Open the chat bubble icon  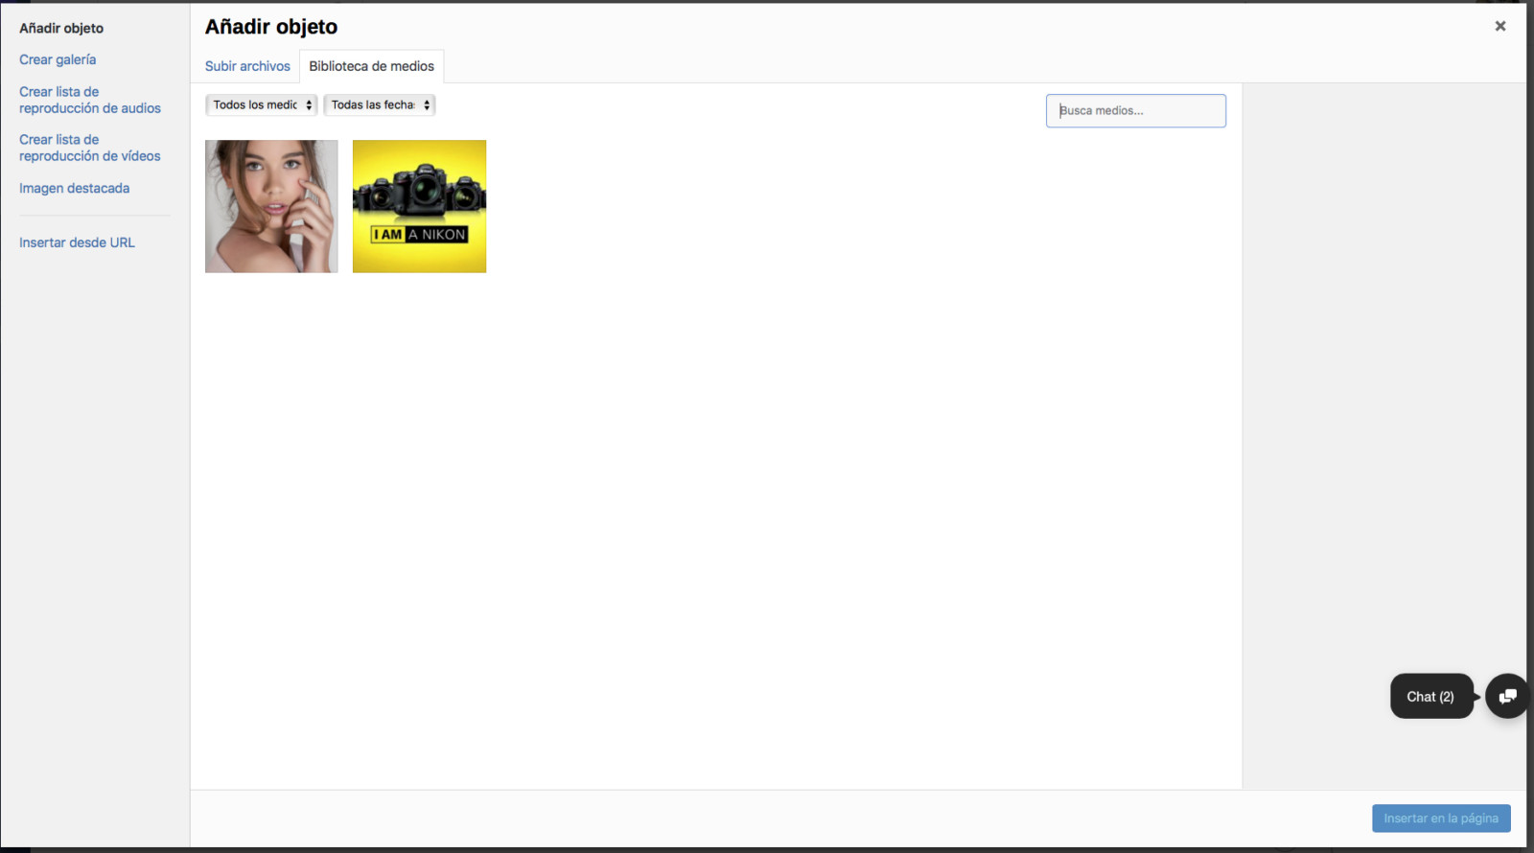pyautogui.click(x=1507, y=697)
